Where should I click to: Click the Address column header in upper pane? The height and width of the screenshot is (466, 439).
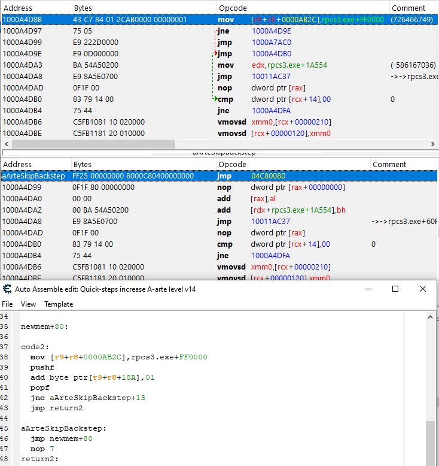click(18, 8)
